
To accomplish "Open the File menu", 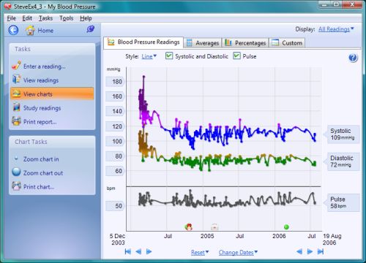I will tap(11, 18).
